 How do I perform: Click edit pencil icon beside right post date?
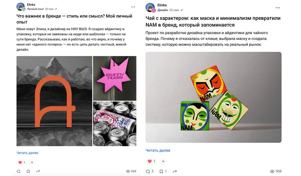(182, 10)
